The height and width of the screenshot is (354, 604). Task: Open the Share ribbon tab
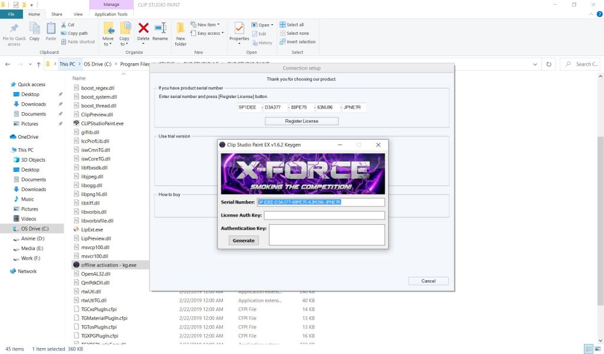click(58, 14)
